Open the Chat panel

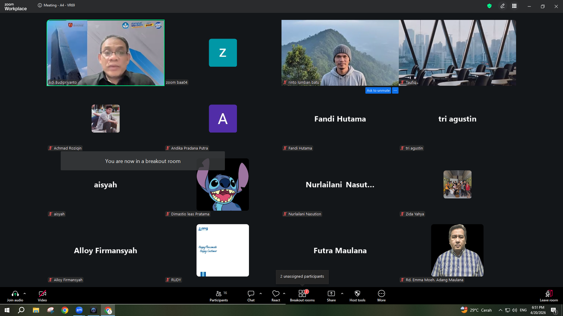coord(251,296)
